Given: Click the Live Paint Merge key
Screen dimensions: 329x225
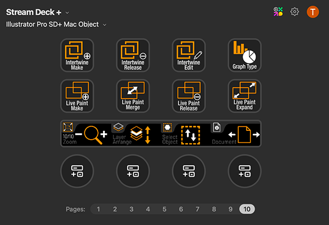Looking at the screenshot, I should pos(133,96).
